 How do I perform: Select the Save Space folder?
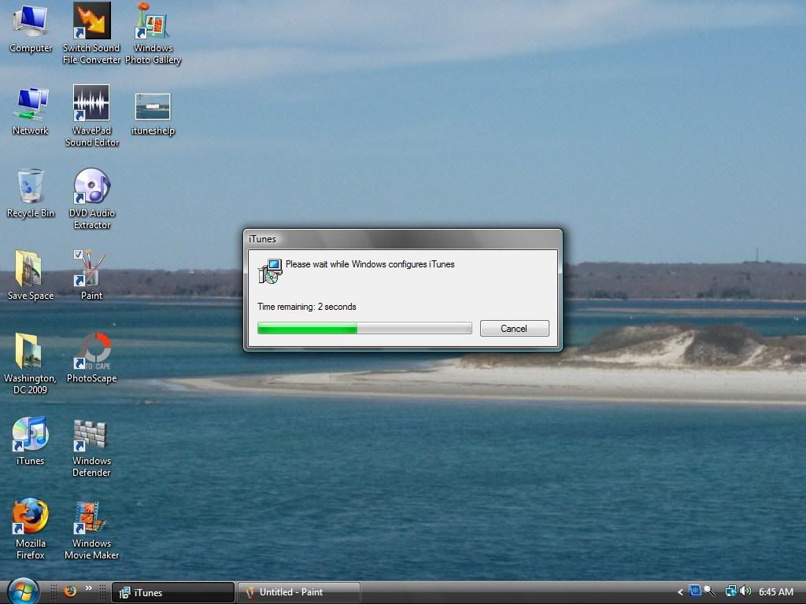[x=31, y=274]
